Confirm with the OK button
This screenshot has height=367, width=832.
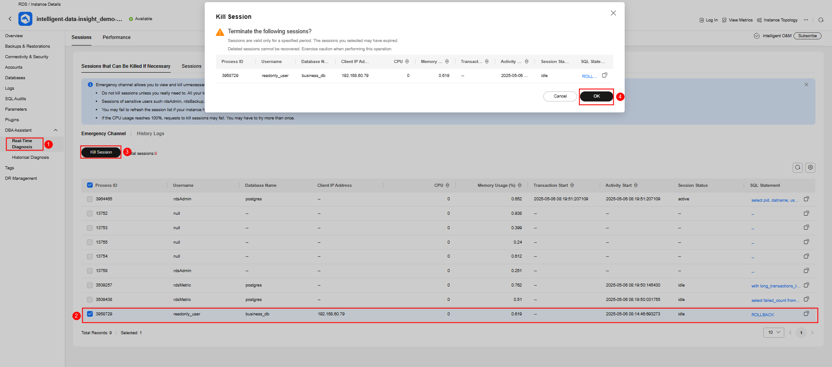[597, 96]
